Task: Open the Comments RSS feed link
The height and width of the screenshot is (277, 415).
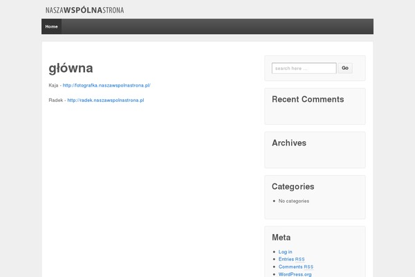Action: coord(295,267)
